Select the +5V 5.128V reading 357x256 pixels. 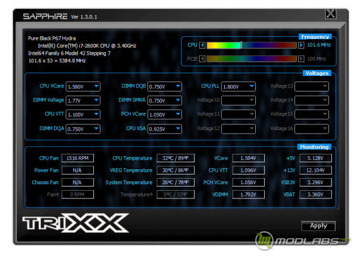point(315,158)
